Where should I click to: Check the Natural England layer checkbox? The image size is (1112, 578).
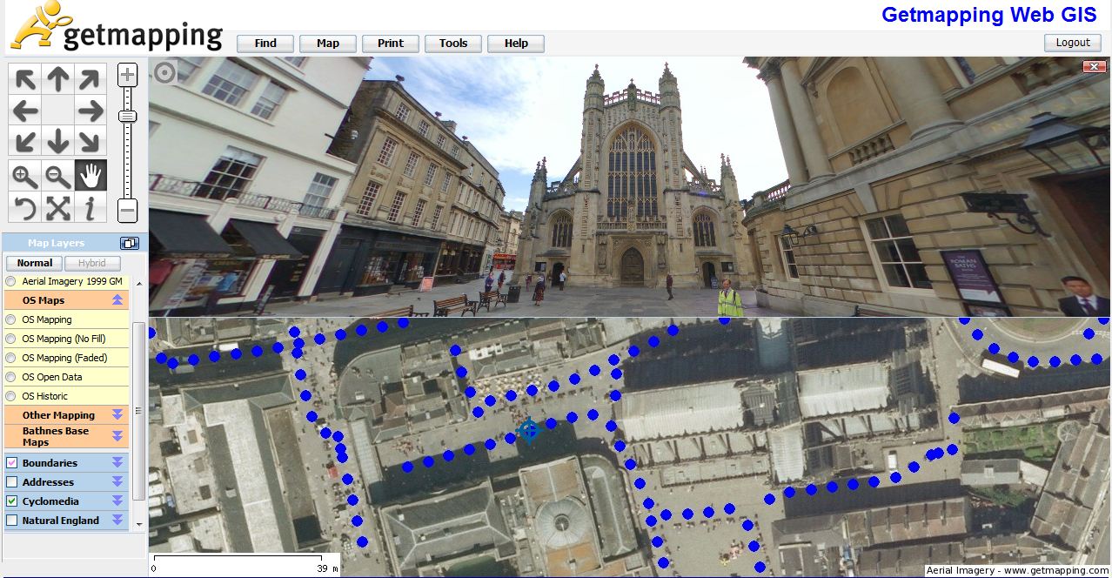(11, 521)
